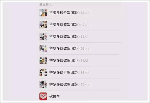Select the chat name 拼多多帮砍军团①
The width and height of the screenshot is (150, 103).
63,49
